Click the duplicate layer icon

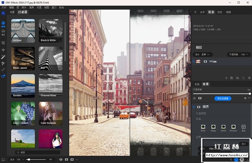[x=232, y=78]
